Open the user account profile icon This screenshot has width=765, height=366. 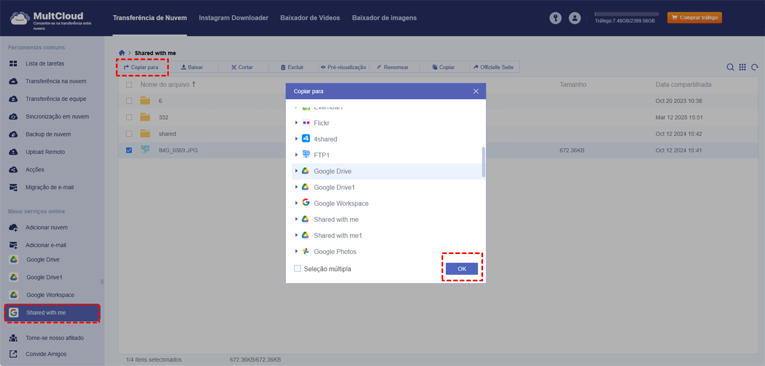click(574, 18)
